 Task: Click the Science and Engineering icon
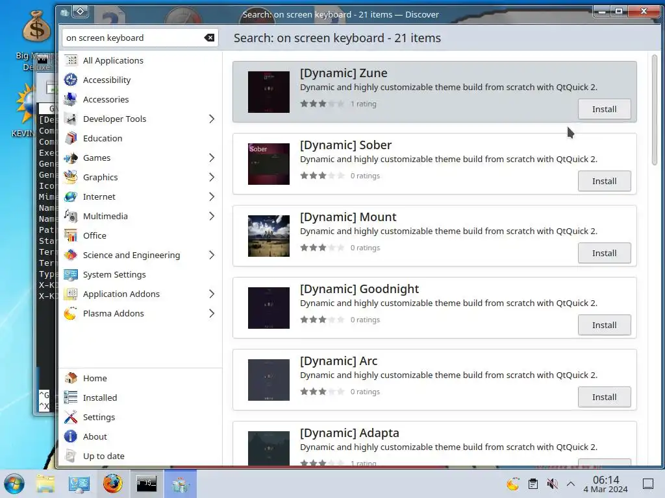71,255
